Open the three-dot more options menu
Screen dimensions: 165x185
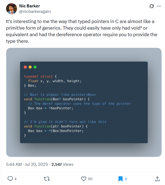point(159,6)
